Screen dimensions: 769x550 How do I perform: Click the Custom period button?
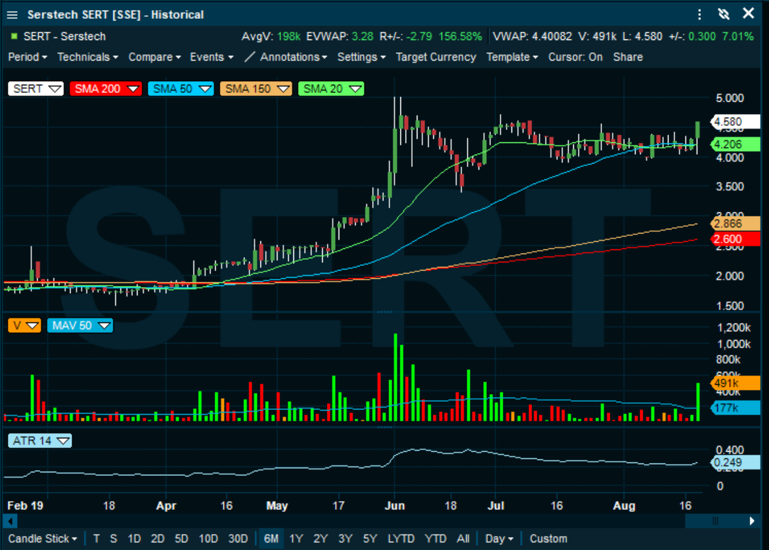coord(549,539)
